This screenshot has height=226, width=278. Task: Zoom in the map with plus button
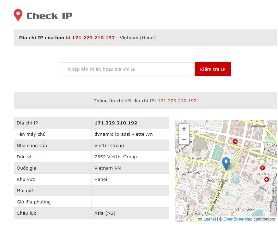pos(184,129)
